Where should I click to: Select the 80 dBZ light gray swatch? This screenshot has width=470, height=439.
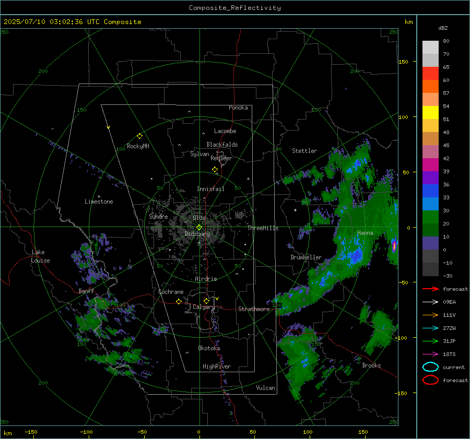(x=430, y=47)
